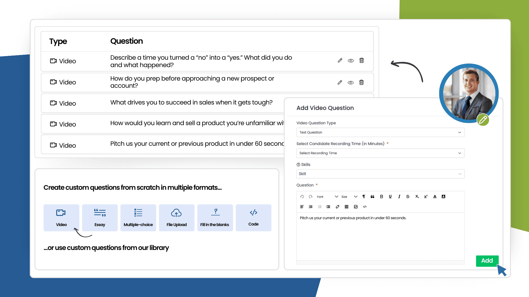Apply strikethrough to question text
The height and width of the screenshot is (297, 529).
click(x=408, y=197)
